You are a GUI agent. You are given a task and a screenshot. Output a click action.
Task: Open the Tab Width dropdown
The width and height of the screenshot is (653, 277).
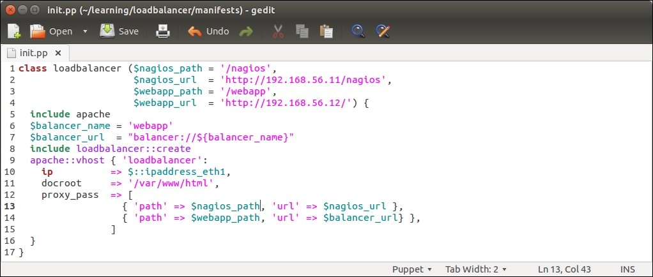(476, 269)
